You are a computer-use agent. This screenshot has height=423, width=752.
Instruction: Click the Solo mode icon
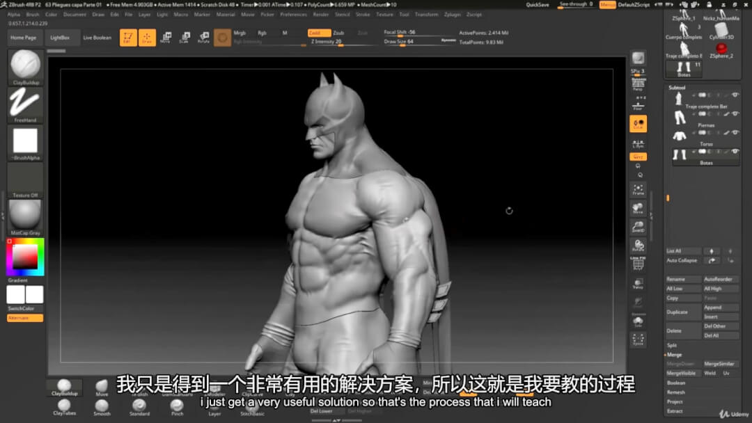(x=638, y=321)
